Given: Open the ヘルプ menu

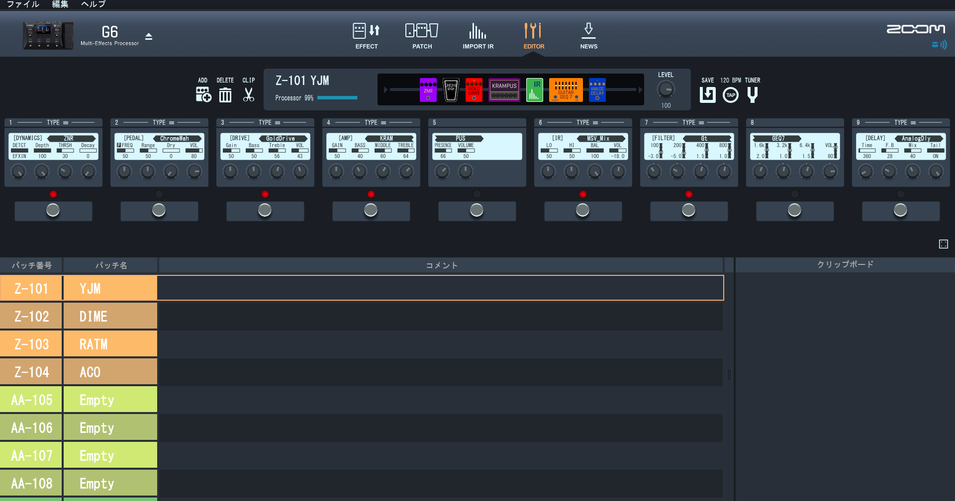Looking at the screenshot, I should (x=94, y=4).
